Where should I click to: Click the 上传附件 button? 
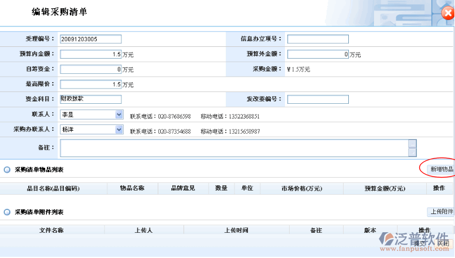441,212
